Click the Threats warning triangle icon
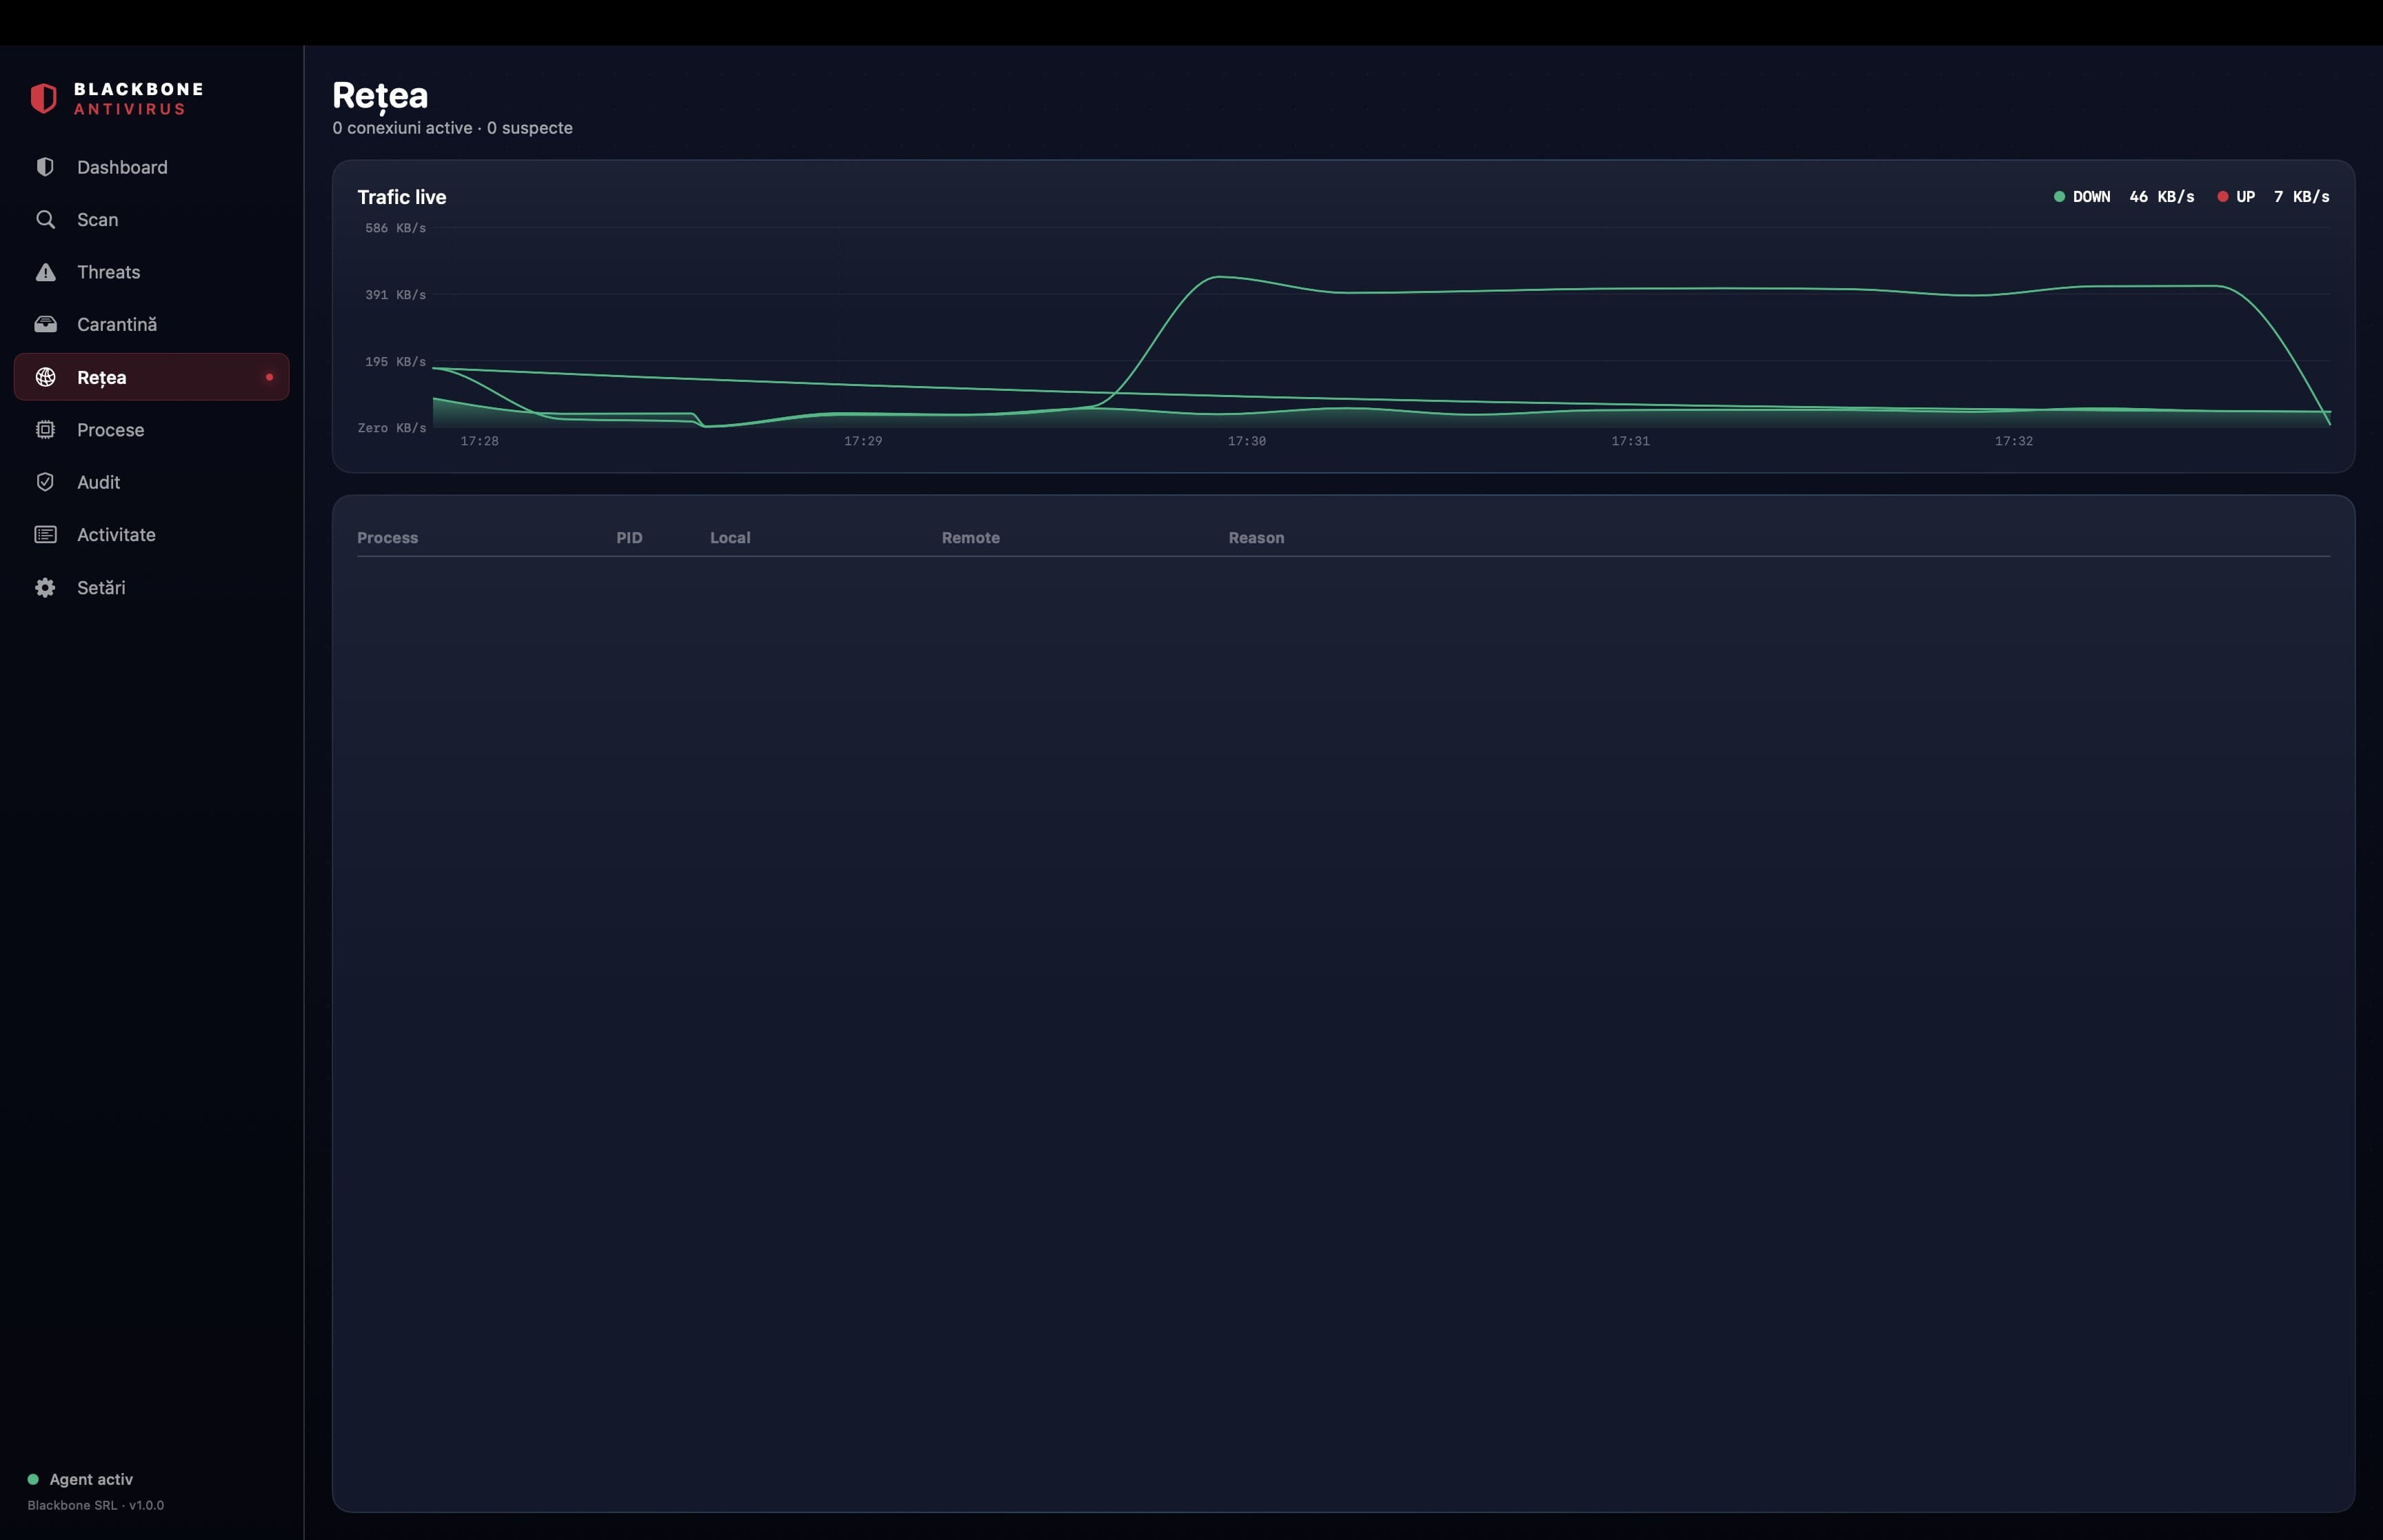 [45, 272]
